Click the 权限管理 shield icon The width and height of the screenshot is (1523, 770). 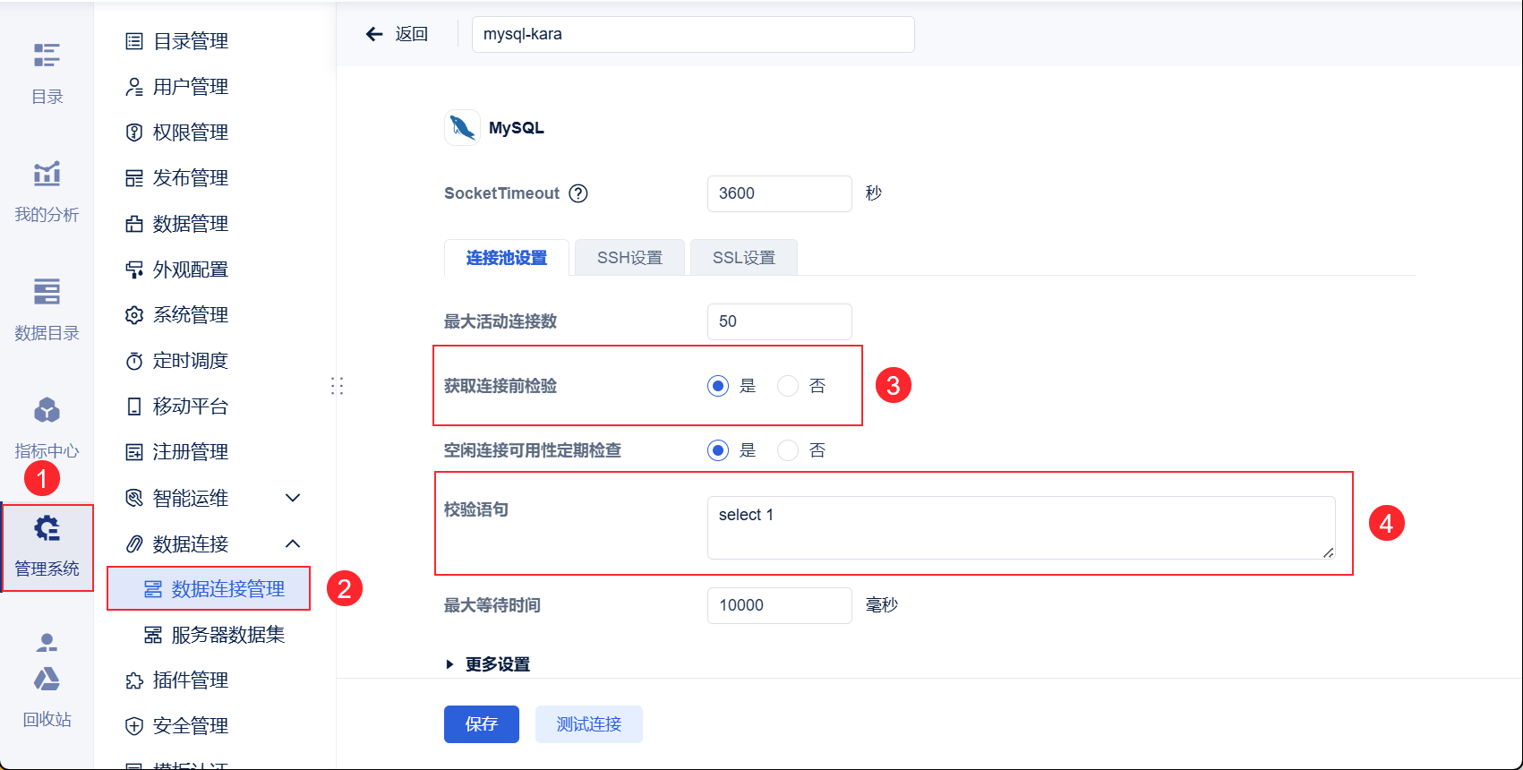coord(134,133)
